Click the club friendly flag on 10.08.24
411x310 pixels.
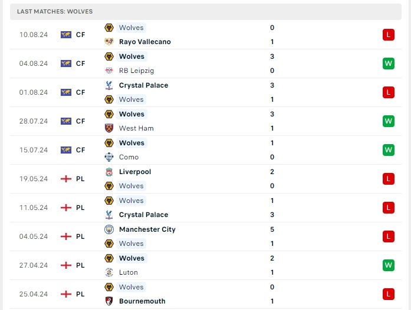point(66,35)
